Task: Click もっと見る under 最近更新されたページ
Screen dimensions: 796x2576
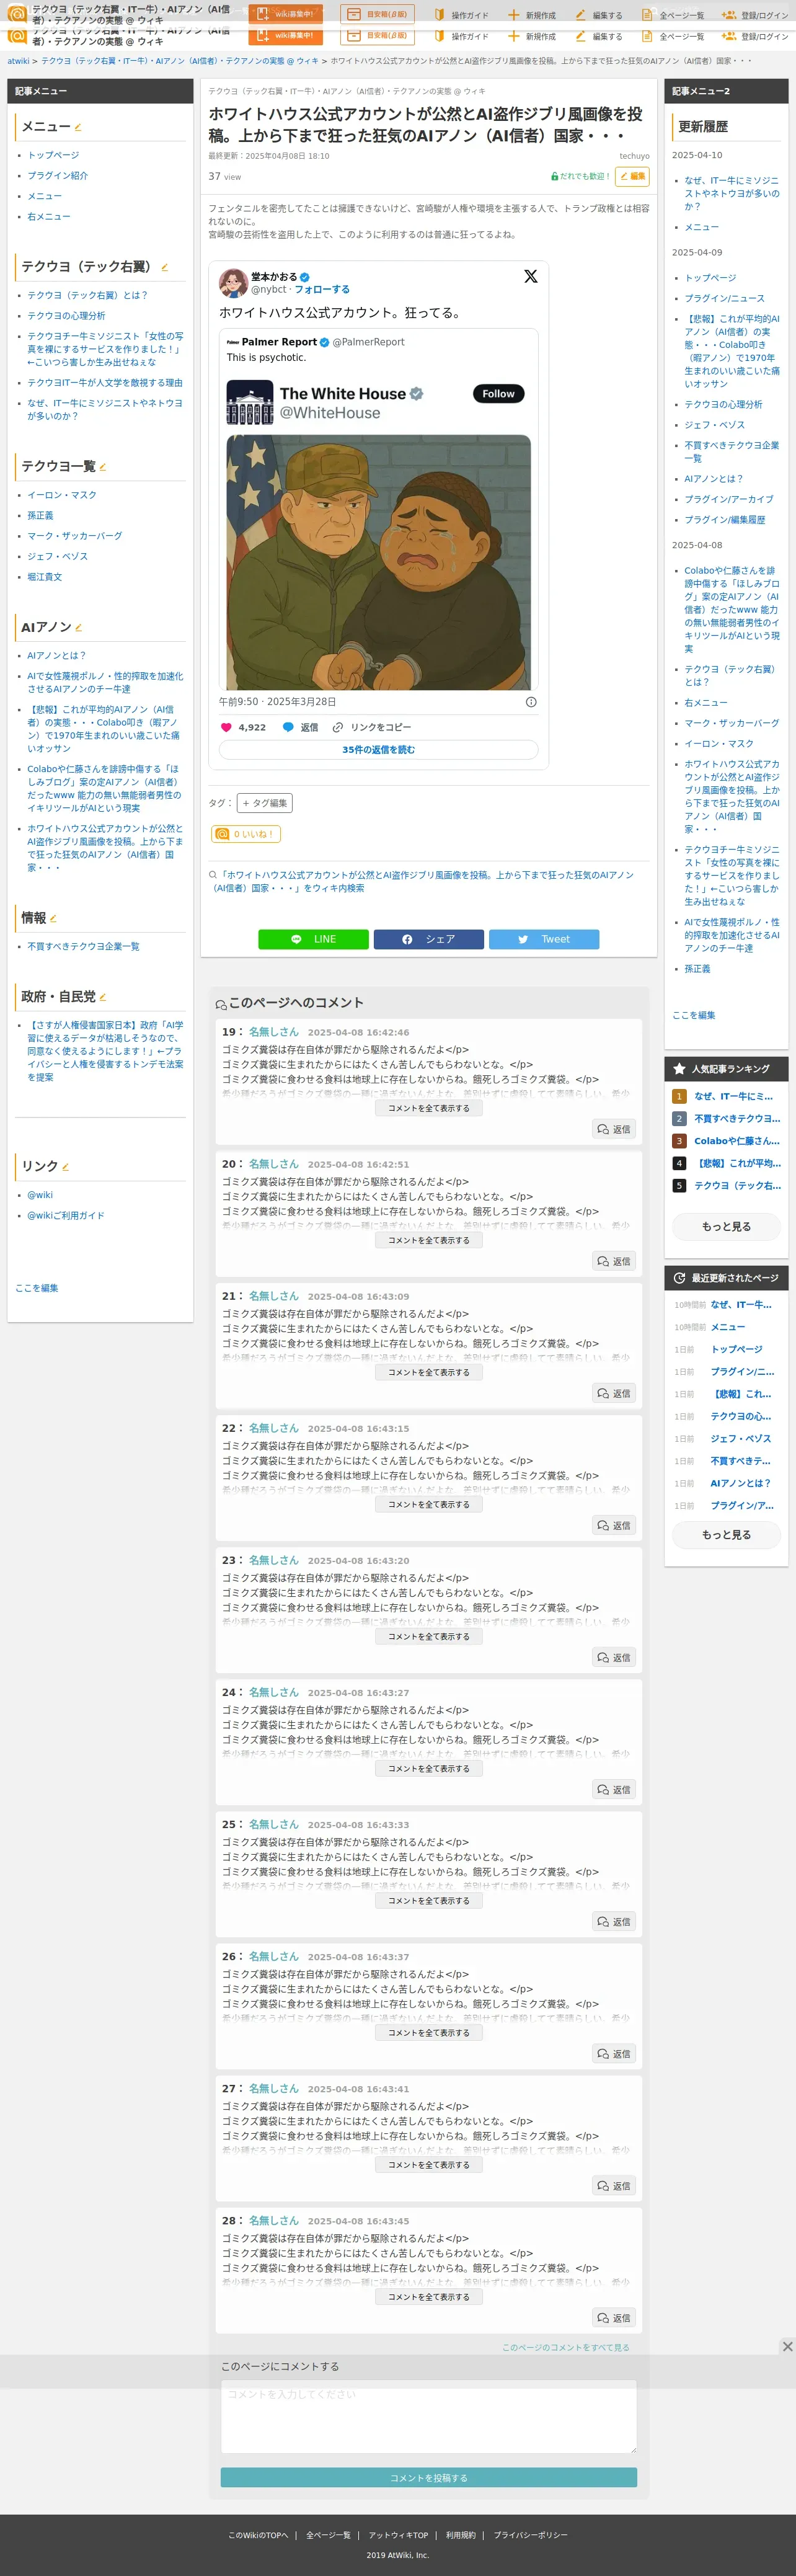Action: coord(726,1534)
